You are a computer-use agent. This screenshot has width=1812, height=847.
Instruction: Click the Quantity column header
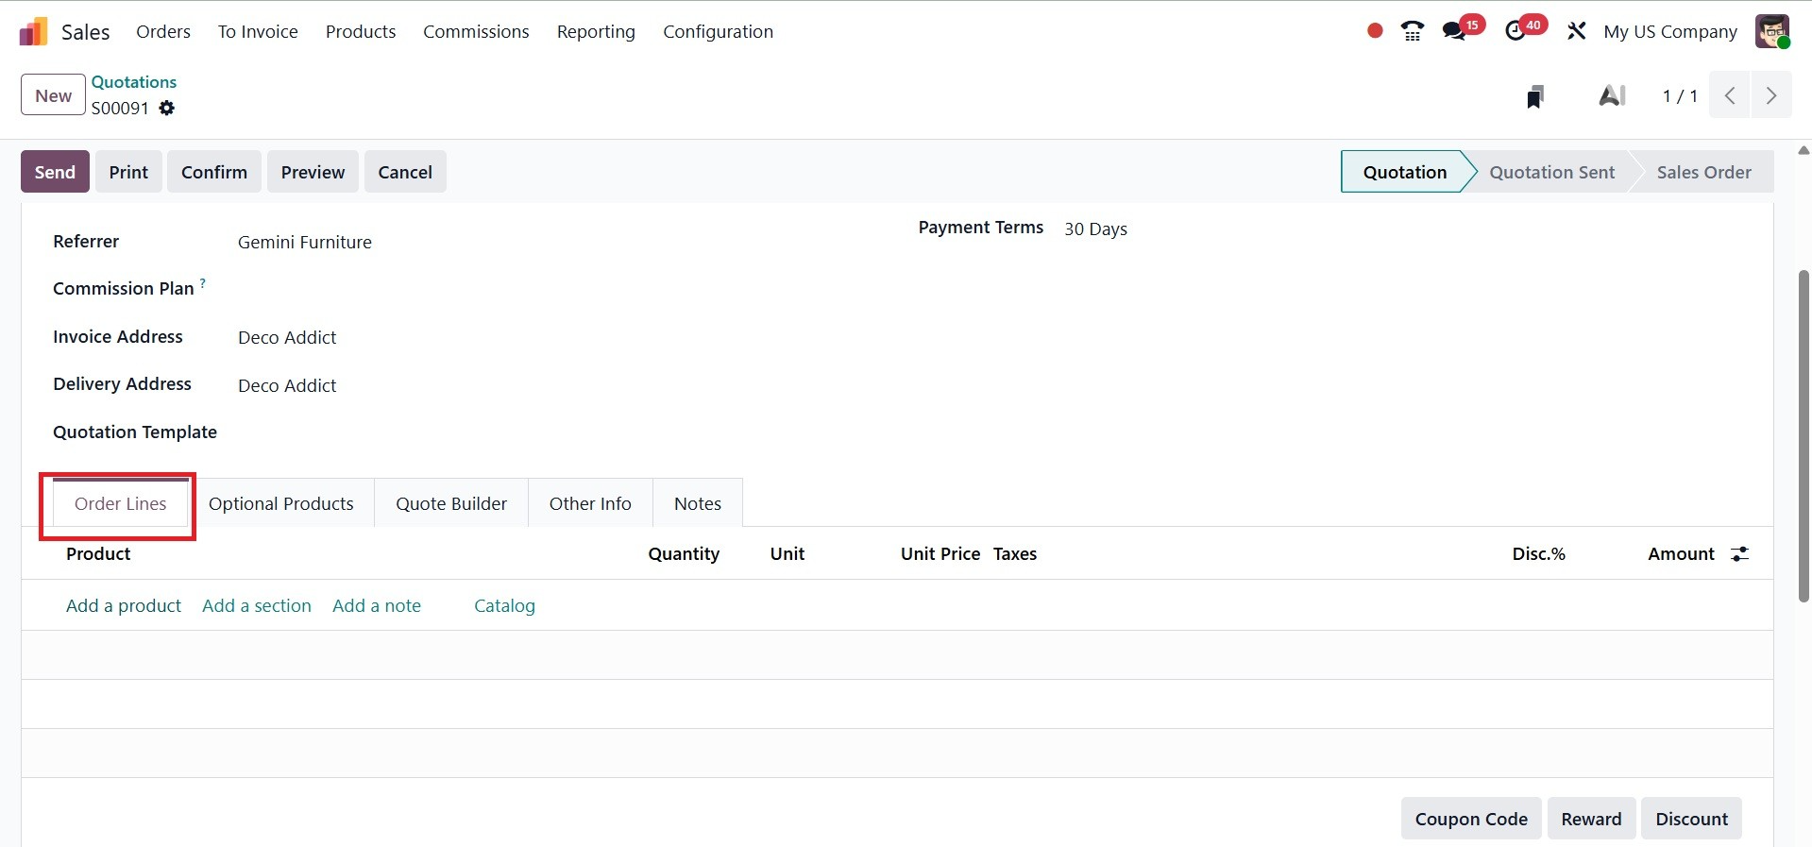[684, 554]
